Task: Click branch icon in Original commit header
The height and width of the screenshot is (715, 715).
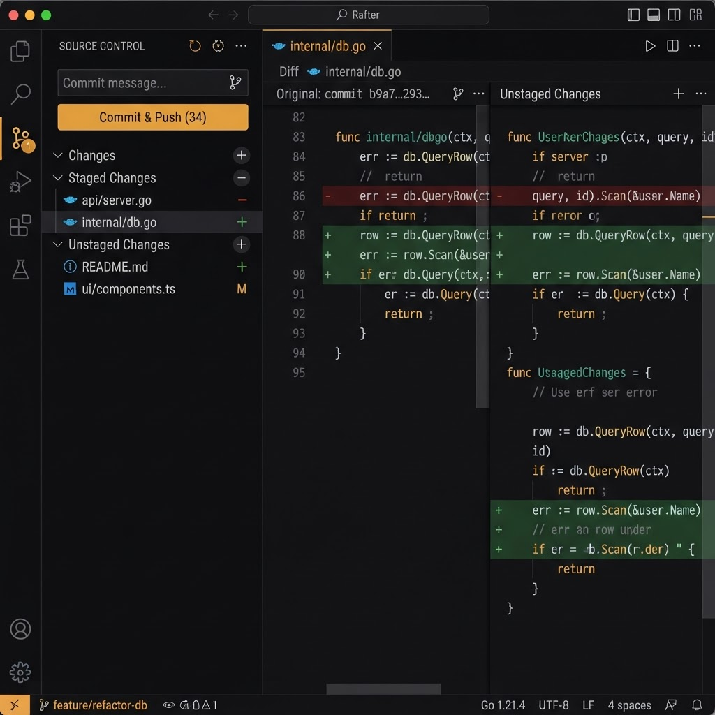Action: (x=458, y=94)
